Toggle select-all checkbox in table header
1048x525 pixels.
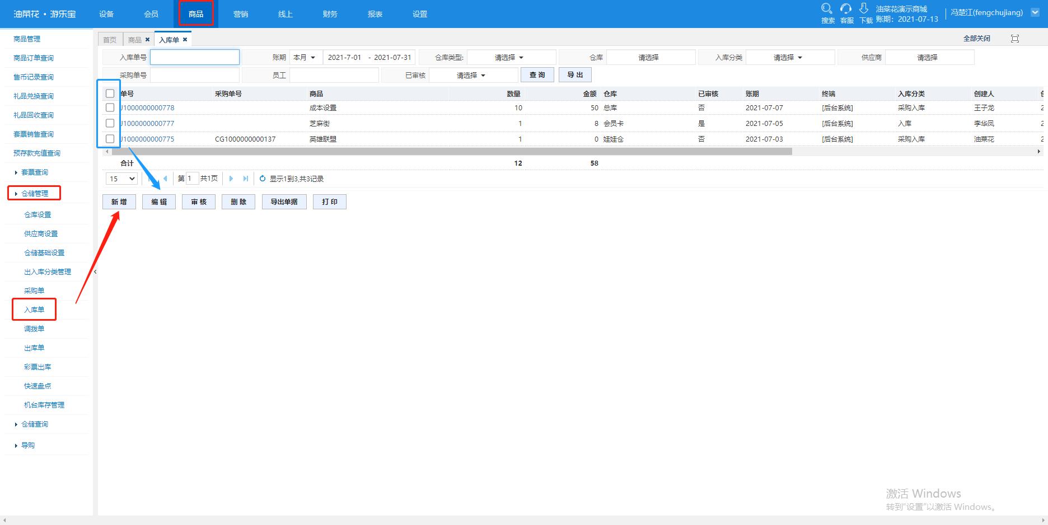tap(110, 93)
